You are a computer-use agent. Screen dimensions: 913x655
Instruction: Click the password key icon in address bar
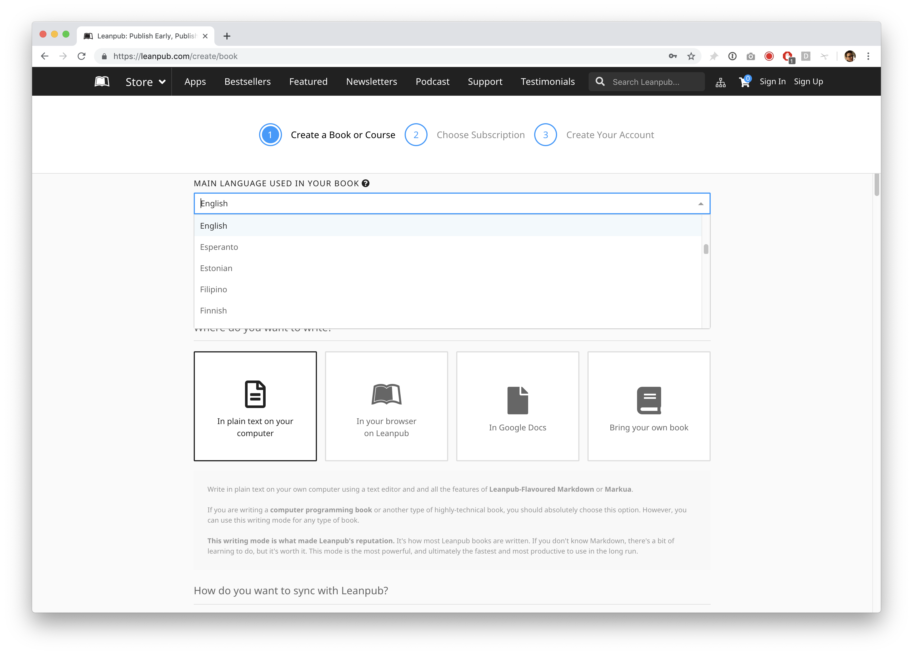point(673,56)
